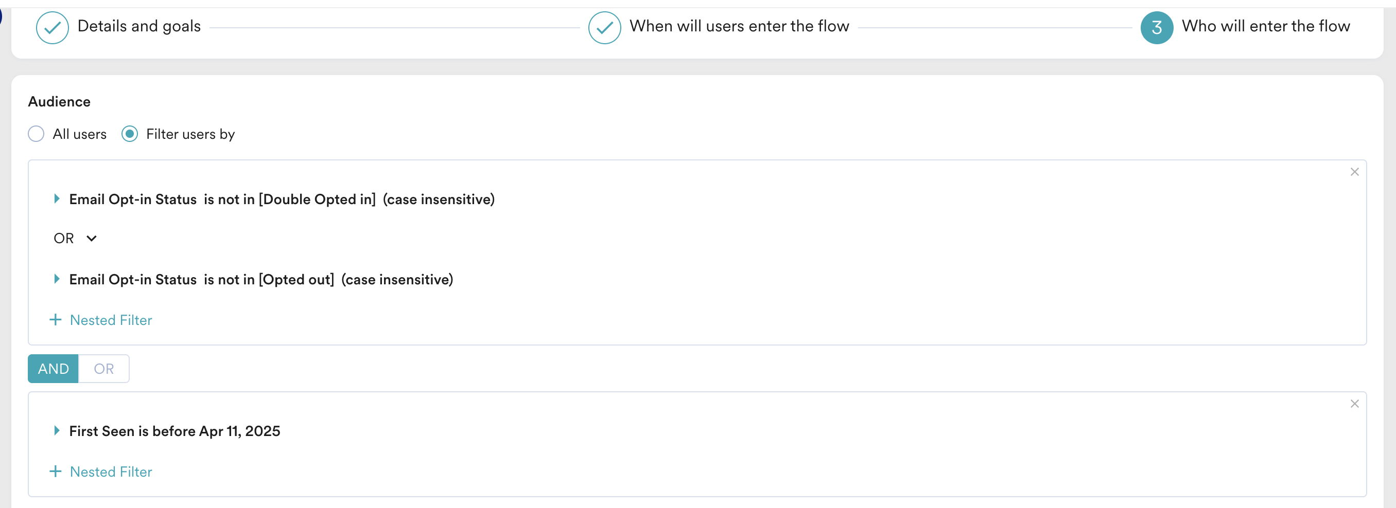The height and width of the screenshot is (508, 1396).
Task: Click the checkmark icon for When will users enter
Action: click(604, 28)
